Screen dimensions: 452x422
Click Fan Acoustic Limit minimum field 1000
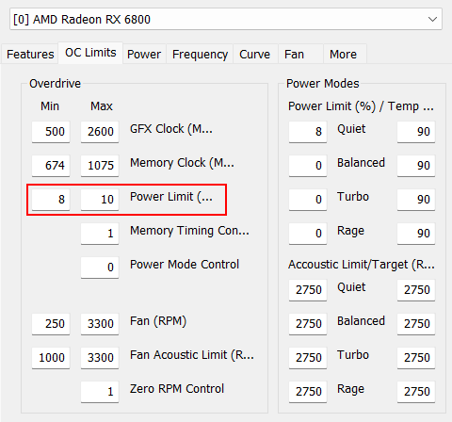click(x=51, y=358)
